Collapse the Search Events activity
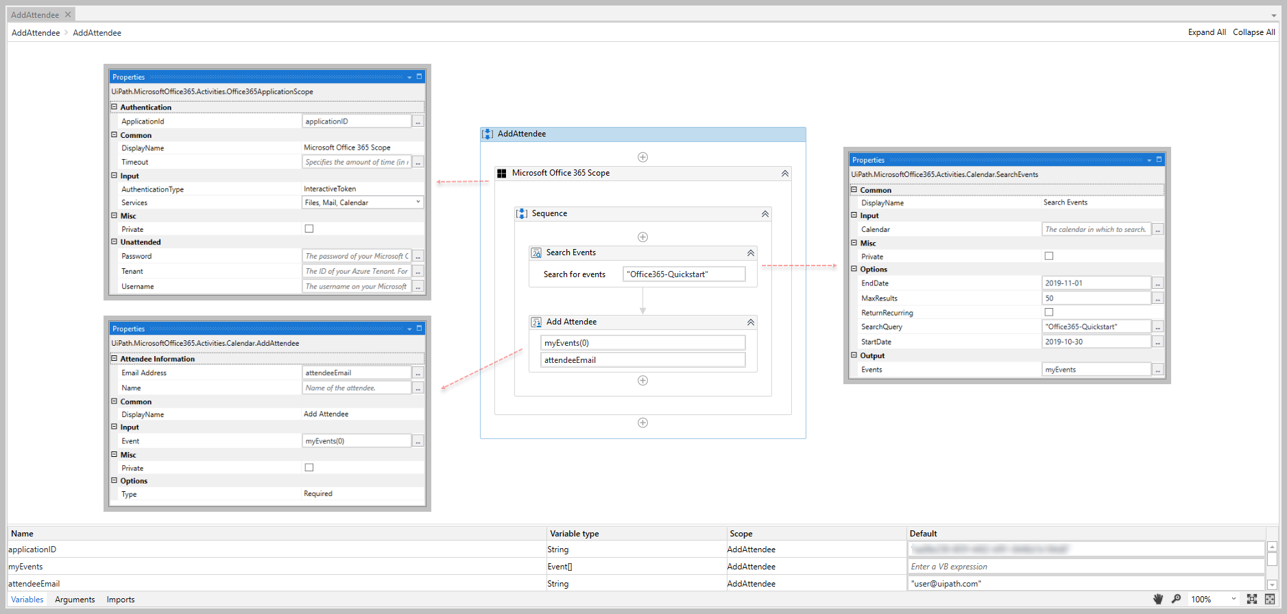Image resolution: width=1287 pixels, height=614 pixels. coord(750,253)
